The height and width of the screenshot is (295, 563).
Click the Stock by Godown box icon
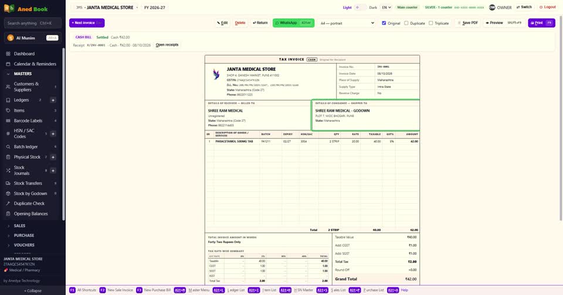pos(8,194)
